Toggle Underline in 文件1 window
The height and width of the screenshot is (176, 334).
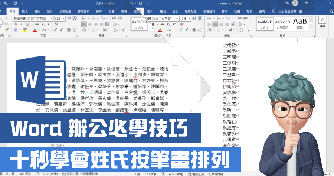[x=27, y=24]
